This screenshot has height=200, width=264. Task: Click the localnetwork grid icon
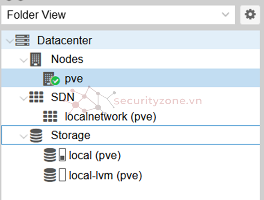tap(50, 116)
